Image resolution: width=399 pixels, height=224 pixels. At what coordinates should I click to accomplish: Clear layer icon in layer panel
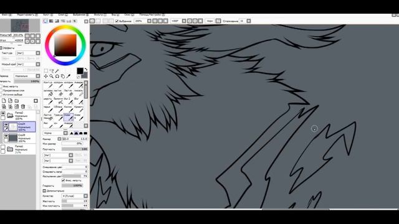coord(17,106)
